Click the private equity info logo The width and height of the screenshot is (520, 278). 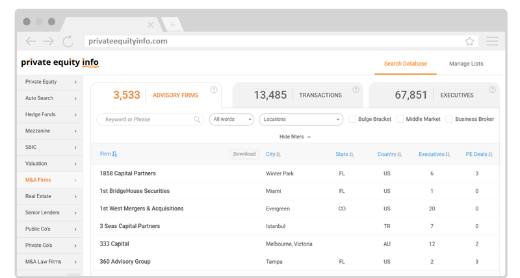[60, 62]
